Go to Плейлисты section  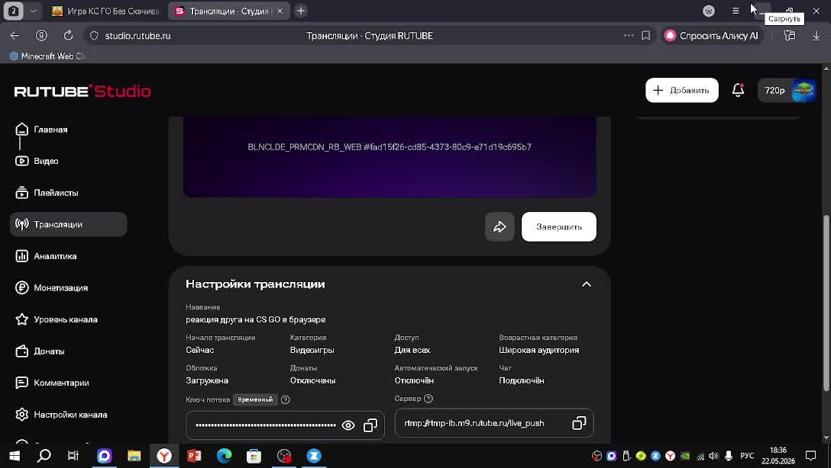(47, 193)
